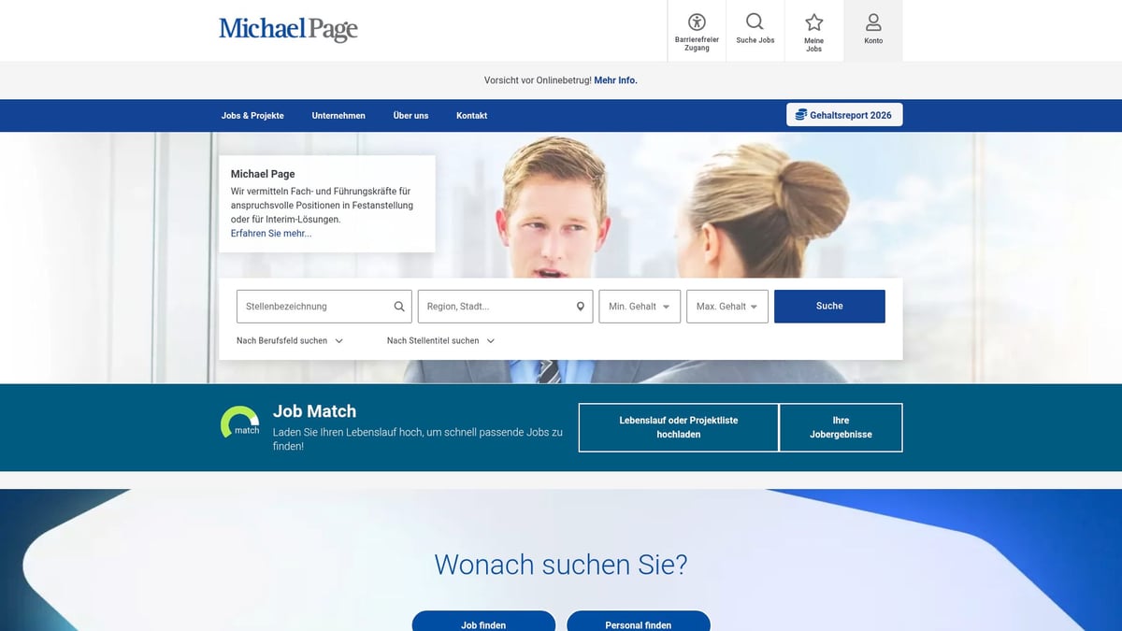This screenshot has width=1122, height=631.
Task: Select the Unternehmen menu item
Action: (x=338, y=116)
